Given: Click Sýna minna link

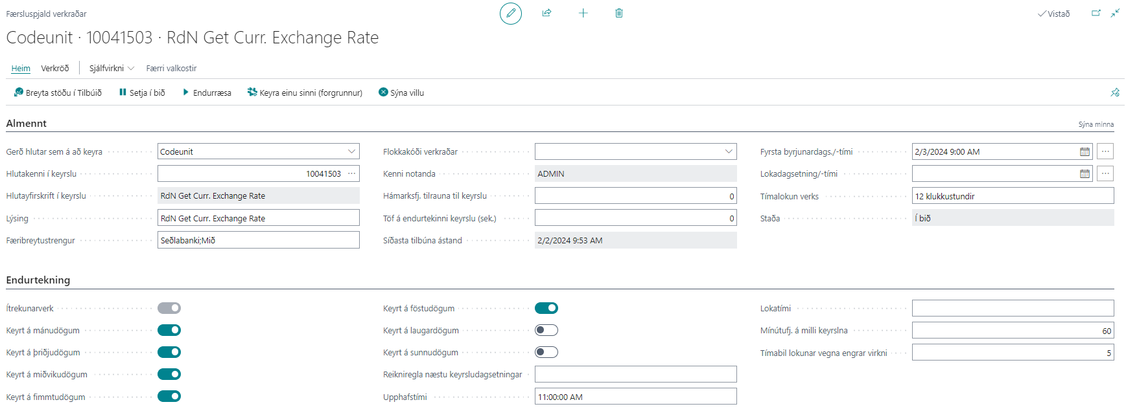Looking at the screenshot, I should (1096, 124).
